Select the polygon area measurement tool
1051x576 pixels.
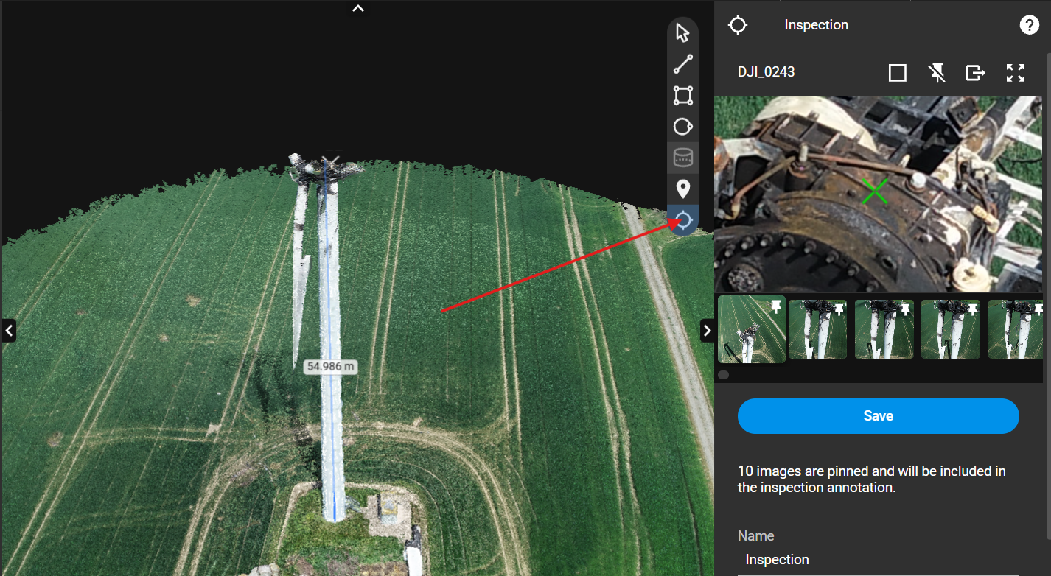[x=682, y=95]
